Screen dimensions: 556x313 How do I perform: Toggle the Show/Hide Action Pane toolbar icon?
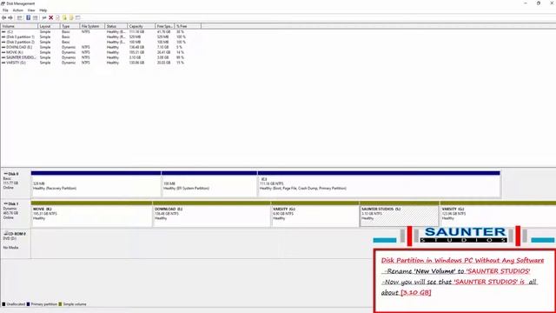tap(35, 17)
